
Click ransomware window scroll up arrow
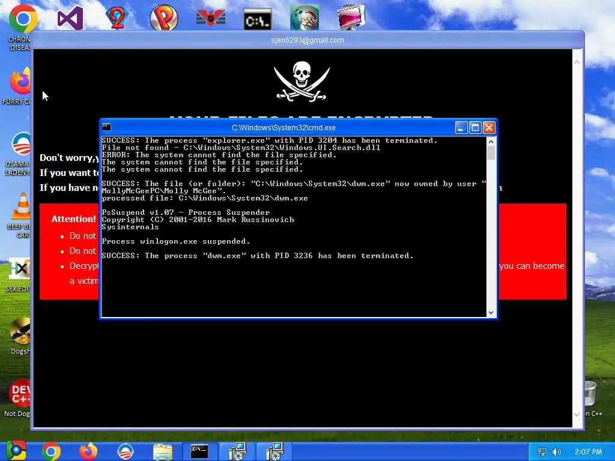577,62
